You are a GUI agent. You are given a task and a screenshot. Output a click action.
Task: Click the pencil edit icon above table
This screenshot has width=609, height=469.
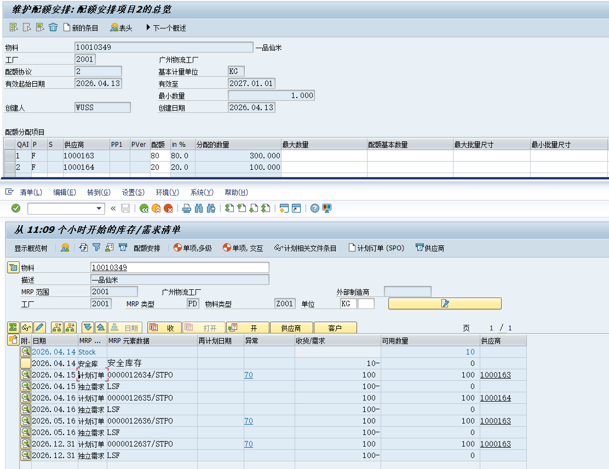click(39, 328)
